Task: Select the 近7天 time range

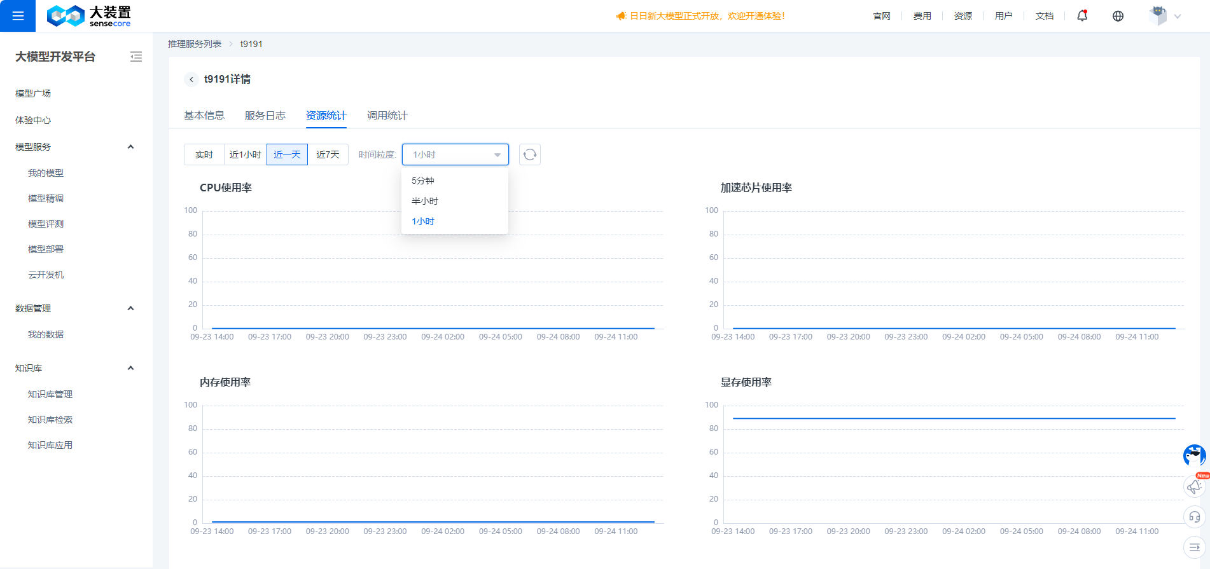Action: click(x=328, y=154)
